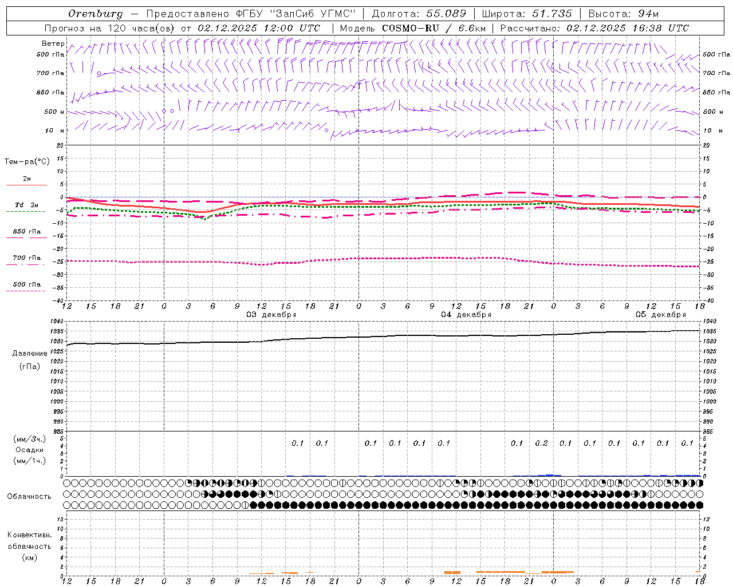Click the "Давление" pressure panel label
The width and height of the screenshot is (733, 586).
click(30, 354)
